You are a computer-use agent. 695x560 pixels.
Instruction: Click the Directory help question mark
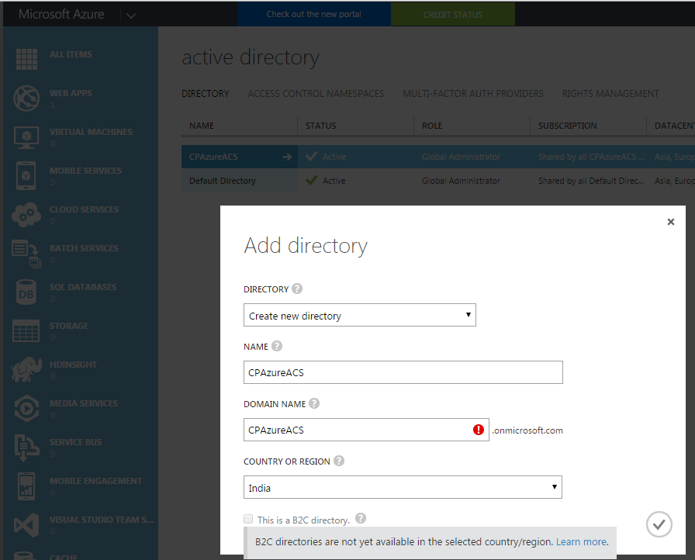coord(297,289)
